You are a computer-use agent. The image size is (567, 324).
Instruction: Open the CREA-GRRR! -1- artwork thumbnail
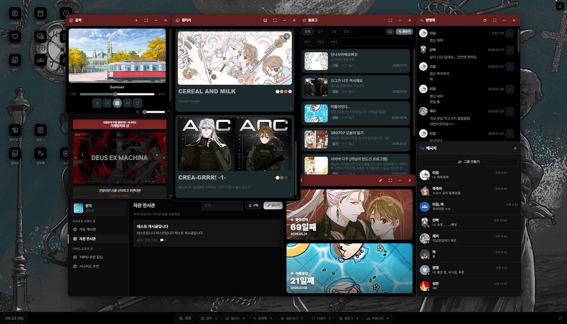pyautogui.click(x=235, y=144)
